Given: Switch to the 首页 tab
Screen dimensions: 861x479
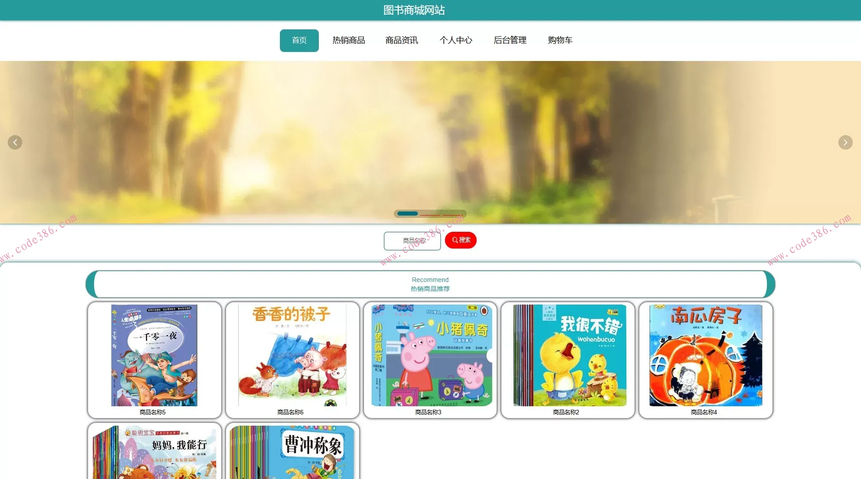Looking at the screenshot, I should 299,40.
